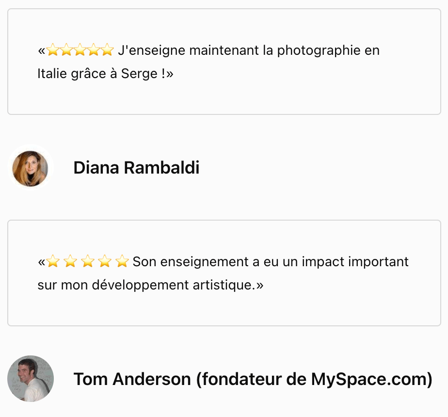Click second star in Tom's testimonial
This screenshot has height=417, width=448.
coord(70,261)
